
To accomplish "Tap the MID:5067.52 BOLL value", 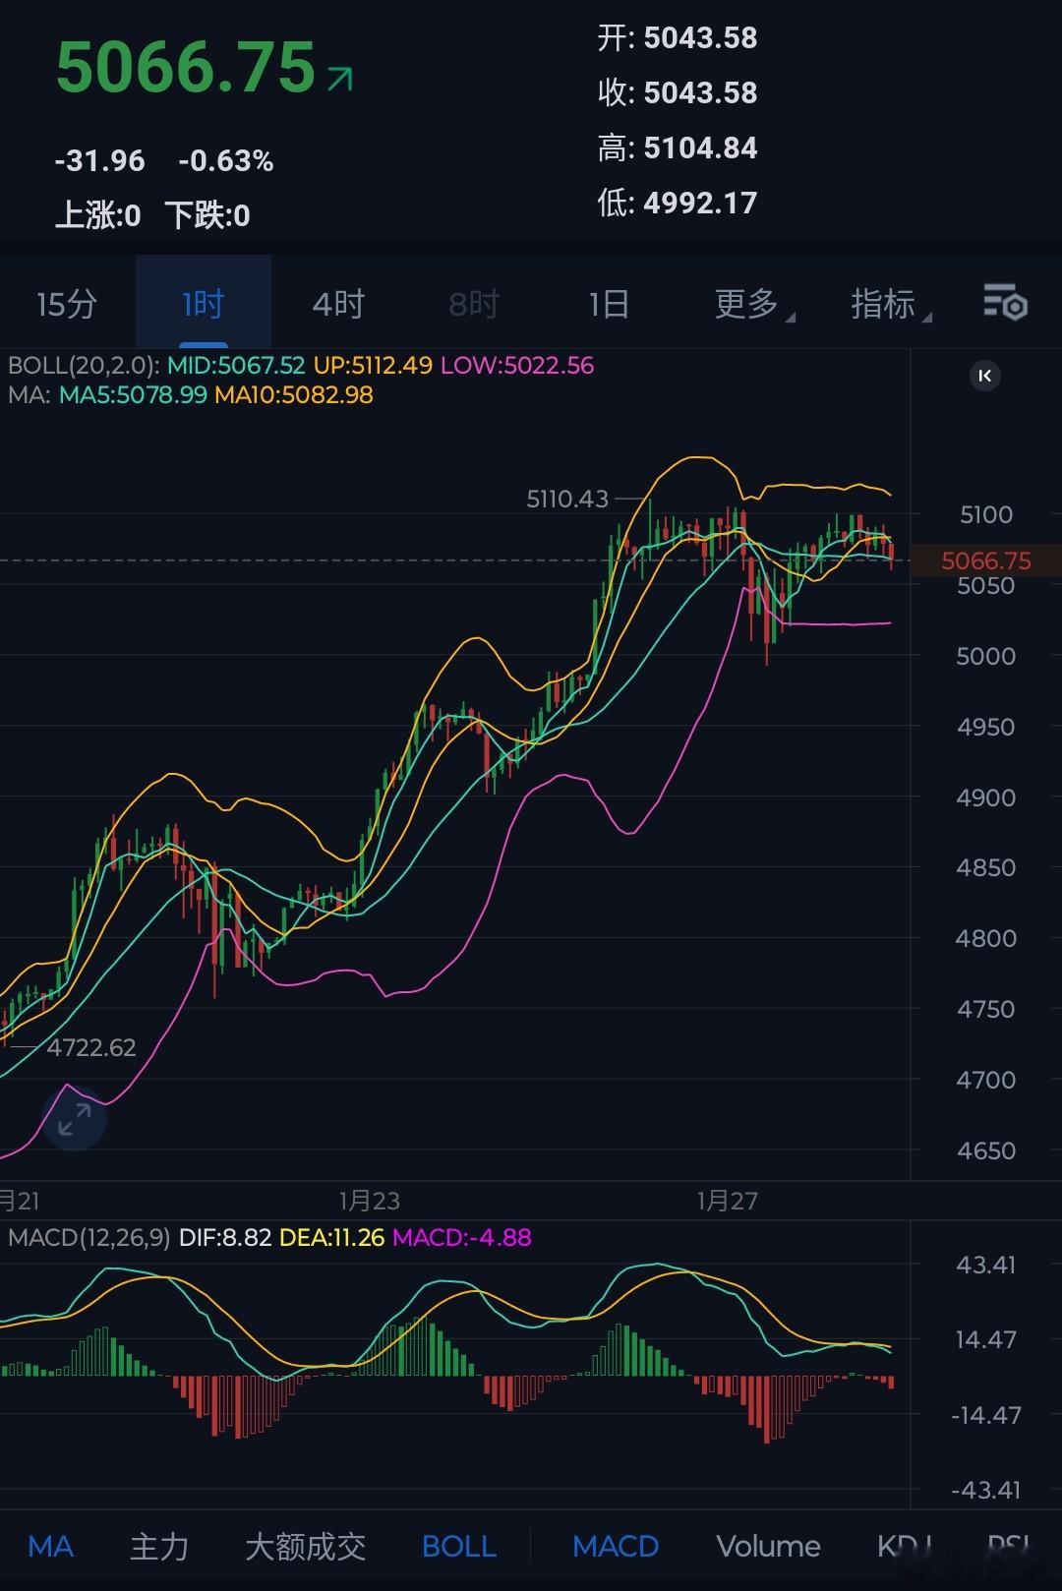I will pos(236,365).
